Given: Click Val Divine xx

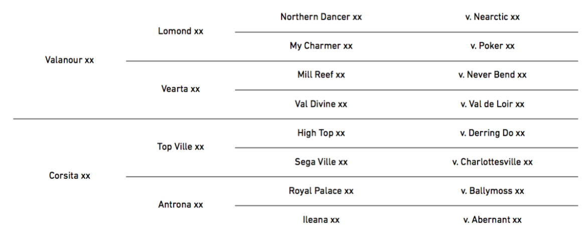Looking at the screenshot, I should 321,104.
